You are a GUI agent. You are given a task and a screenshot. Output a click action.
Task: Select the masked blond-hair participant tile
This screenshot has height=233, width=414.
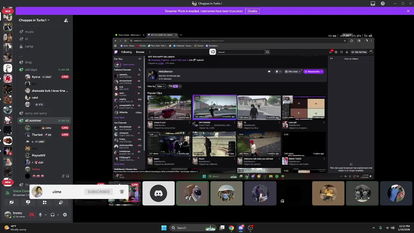226,194
